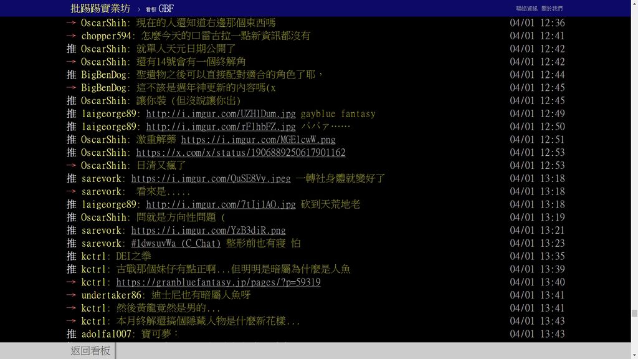Open the 批踢踢實業坊 home link
Screen dimensions: 638x359
coord(100,9)
